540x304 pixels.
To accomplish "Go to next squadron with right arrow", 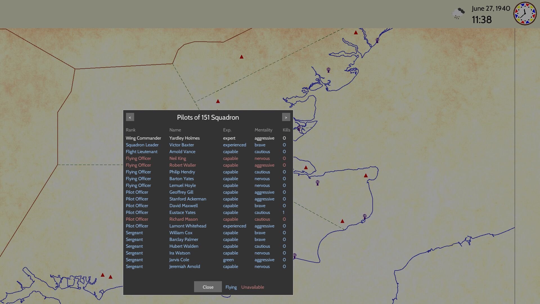I will point(286,117).
